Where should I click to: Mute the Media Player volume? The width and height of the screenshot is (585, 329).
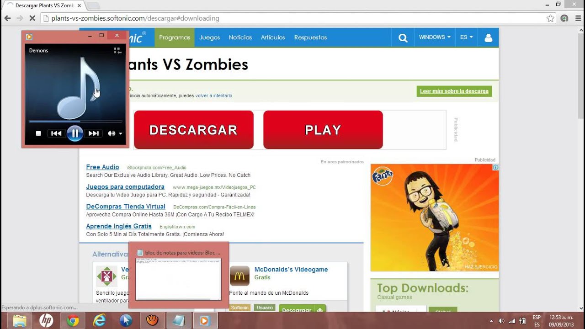[111, 133]
